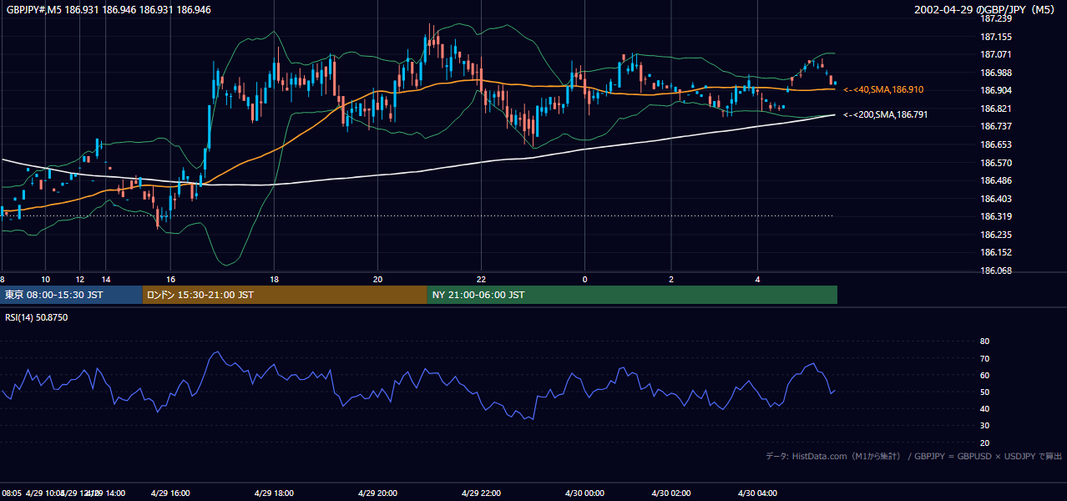Image resolution: width=1067 pixels, height=501 pixels.
Task: Click the ロンドン 15:30-21:00 JST session bar
Action: (x=285, y=295)
